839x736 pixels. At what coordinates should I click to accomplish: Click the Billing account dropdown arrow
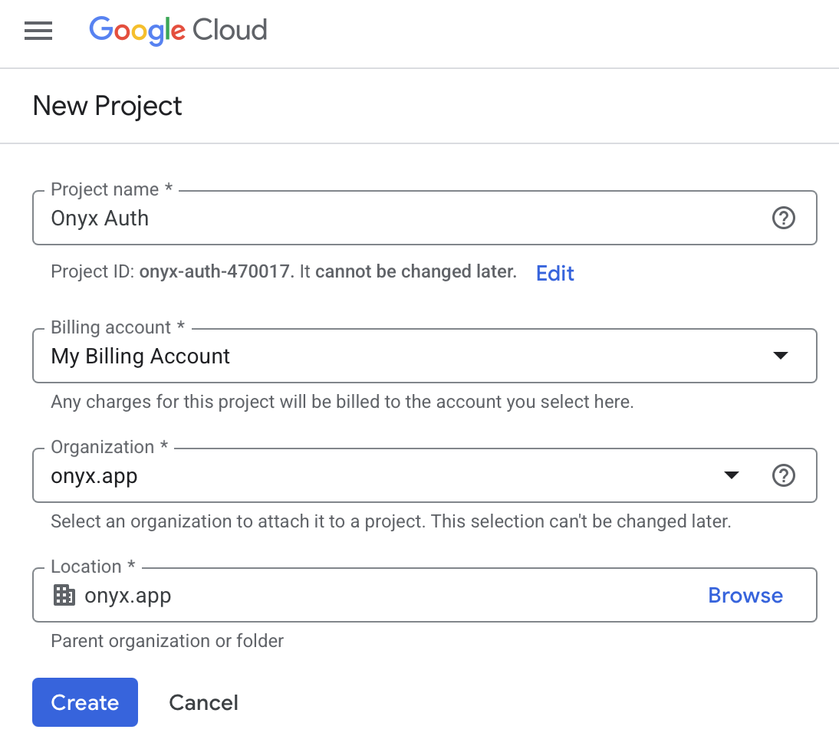click(x=781, y=355)
